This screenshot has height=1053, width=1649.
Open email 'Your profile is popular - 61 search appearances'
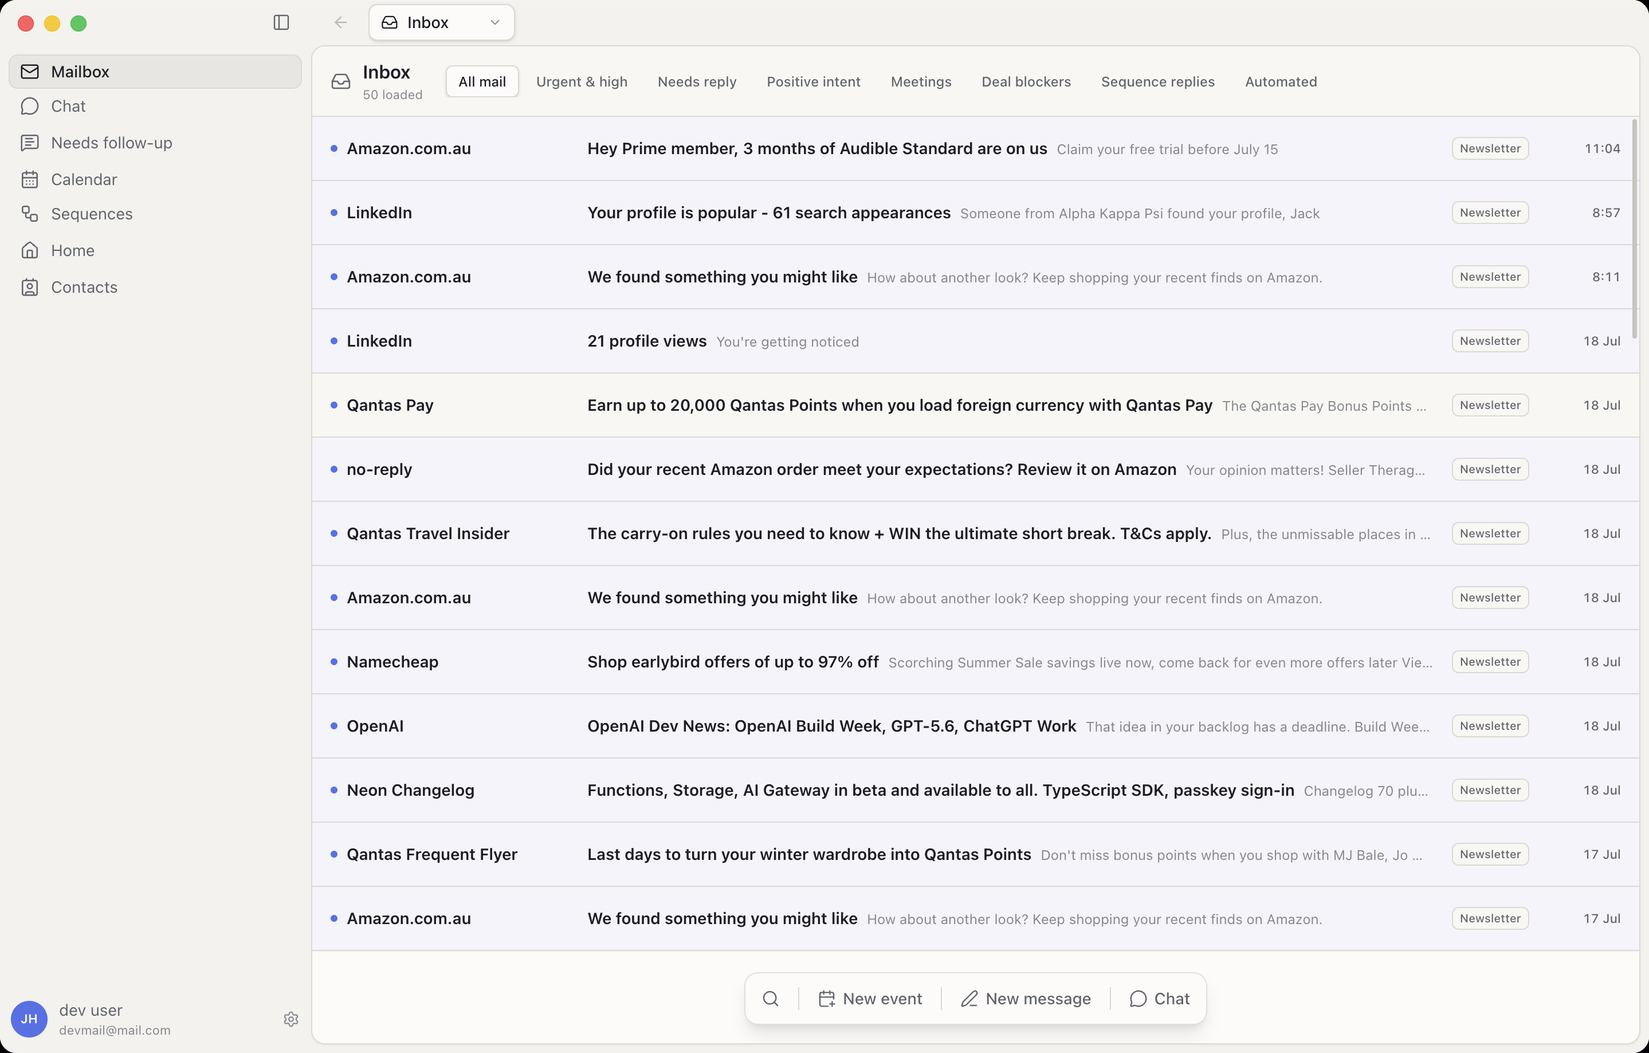pyautogui.click(x=975, y=213)
